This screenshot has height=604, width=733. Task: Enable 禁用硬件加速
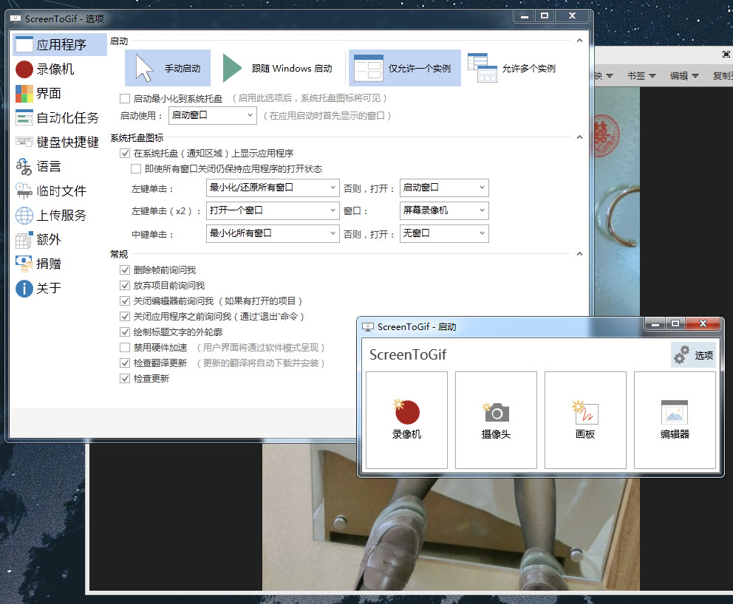(x=125, y=347)
